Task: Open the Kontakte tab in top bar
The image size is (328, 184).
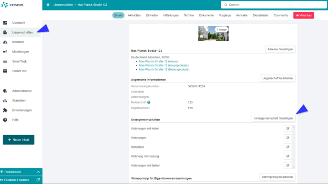Action: coord(242,15)
